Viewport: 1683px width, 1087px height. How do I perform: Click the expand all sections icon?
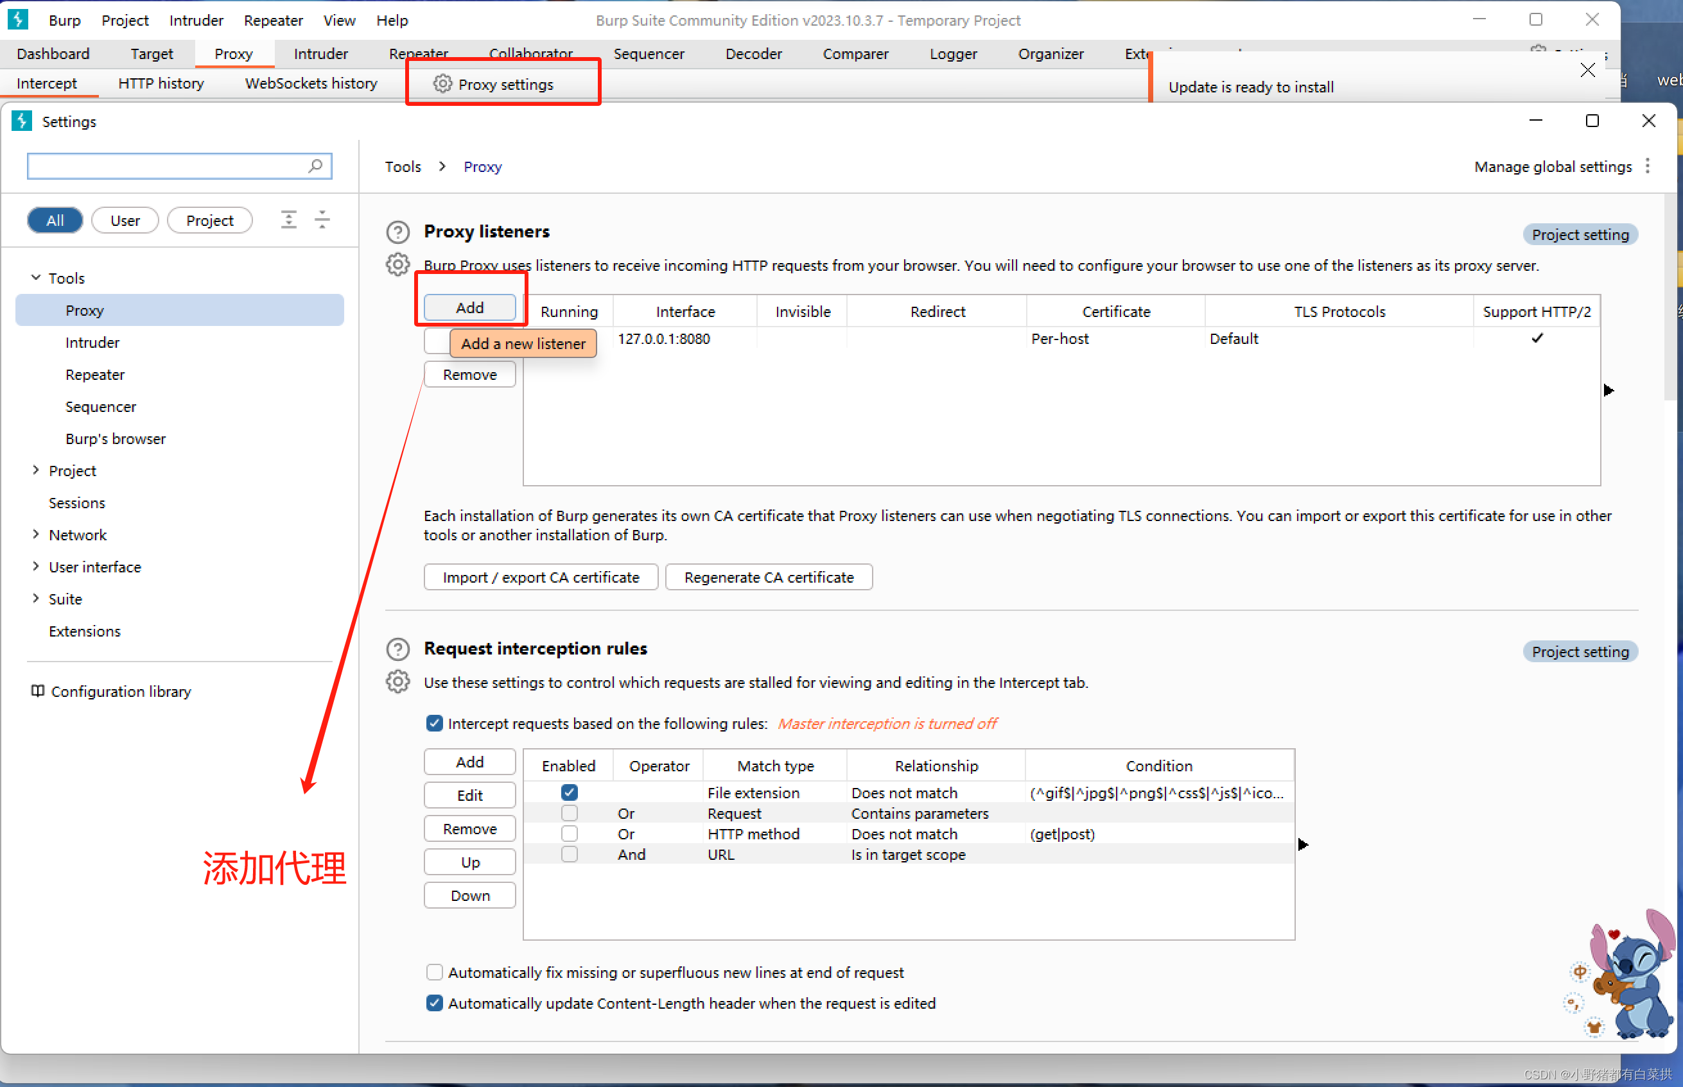click(288, 219)
